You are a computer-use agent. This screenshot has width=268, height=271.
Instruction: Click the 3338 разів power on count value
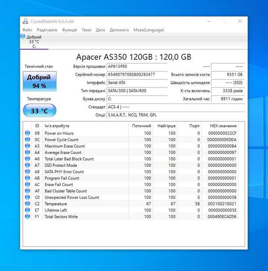click(228, 91)
